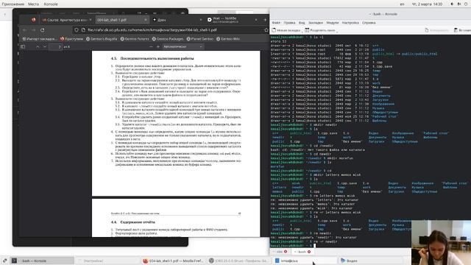The width and height of the screenshot is (471, 265).
Task: Reload the page in Firefox
Action: [43, 30]
